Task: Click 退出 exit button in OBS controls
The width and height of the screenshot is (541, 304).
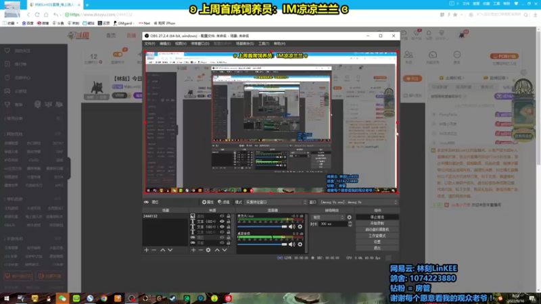Action: coord(377,248)
